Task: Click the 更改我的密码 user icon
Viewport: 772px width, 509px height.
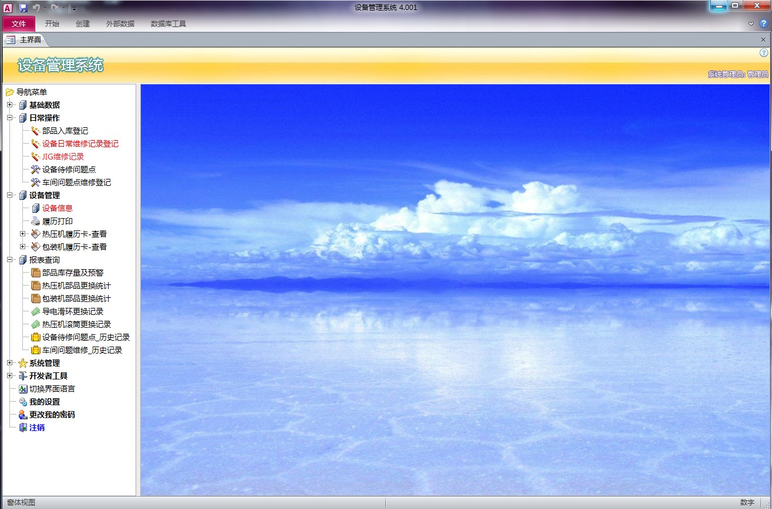Action: (23, 415)
